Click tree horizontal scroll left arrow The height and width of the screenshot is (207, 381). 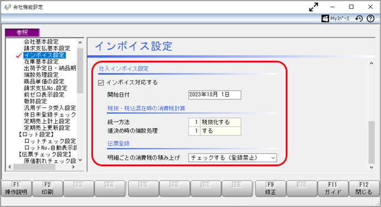pyautogui.click(x=10, y=167)
